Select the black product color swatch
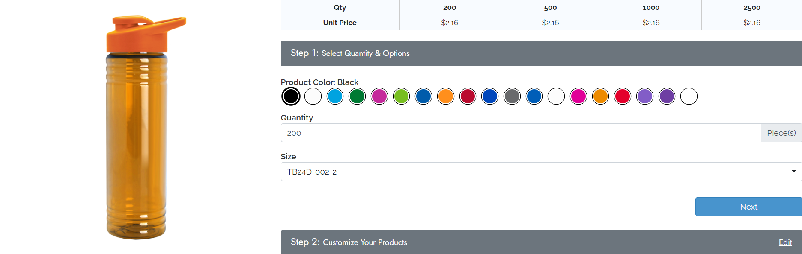Image resolution: width=802 pixels, height=254 pixels. coord(290,96)
